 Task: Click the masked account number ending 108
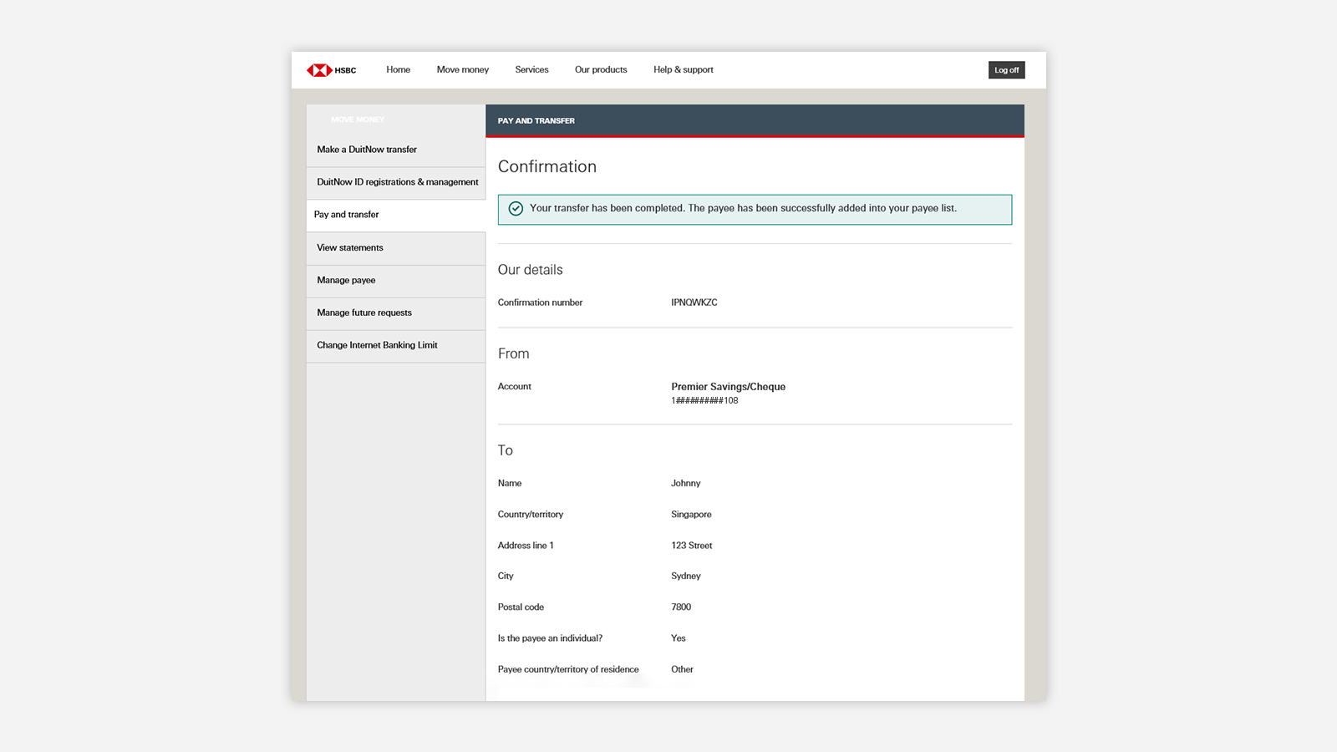point(704,401)
